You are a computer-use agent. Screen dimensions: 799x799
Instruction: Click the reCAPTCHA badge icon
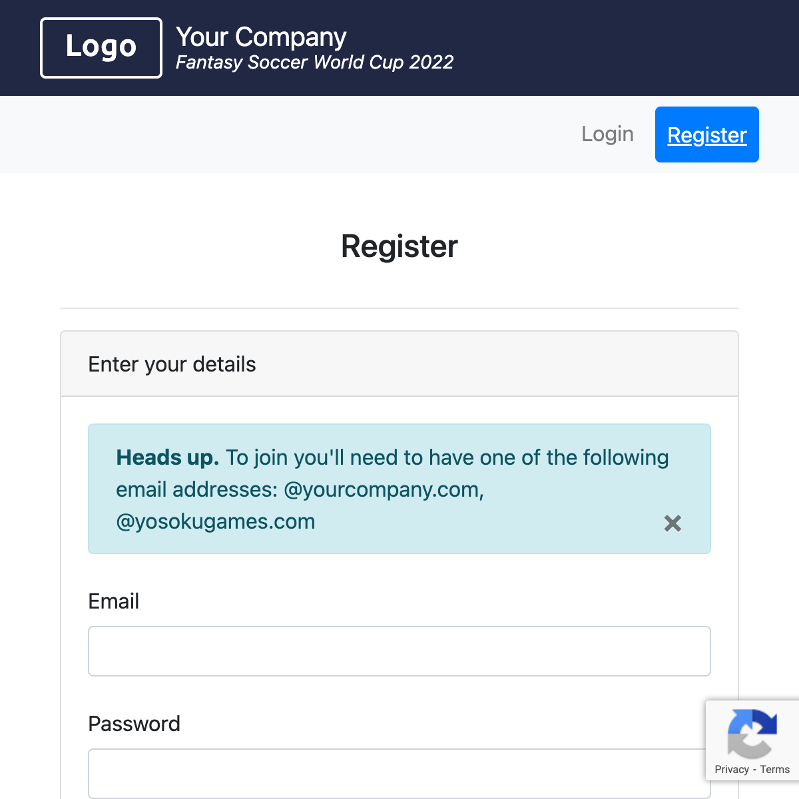tap(752, 734)
